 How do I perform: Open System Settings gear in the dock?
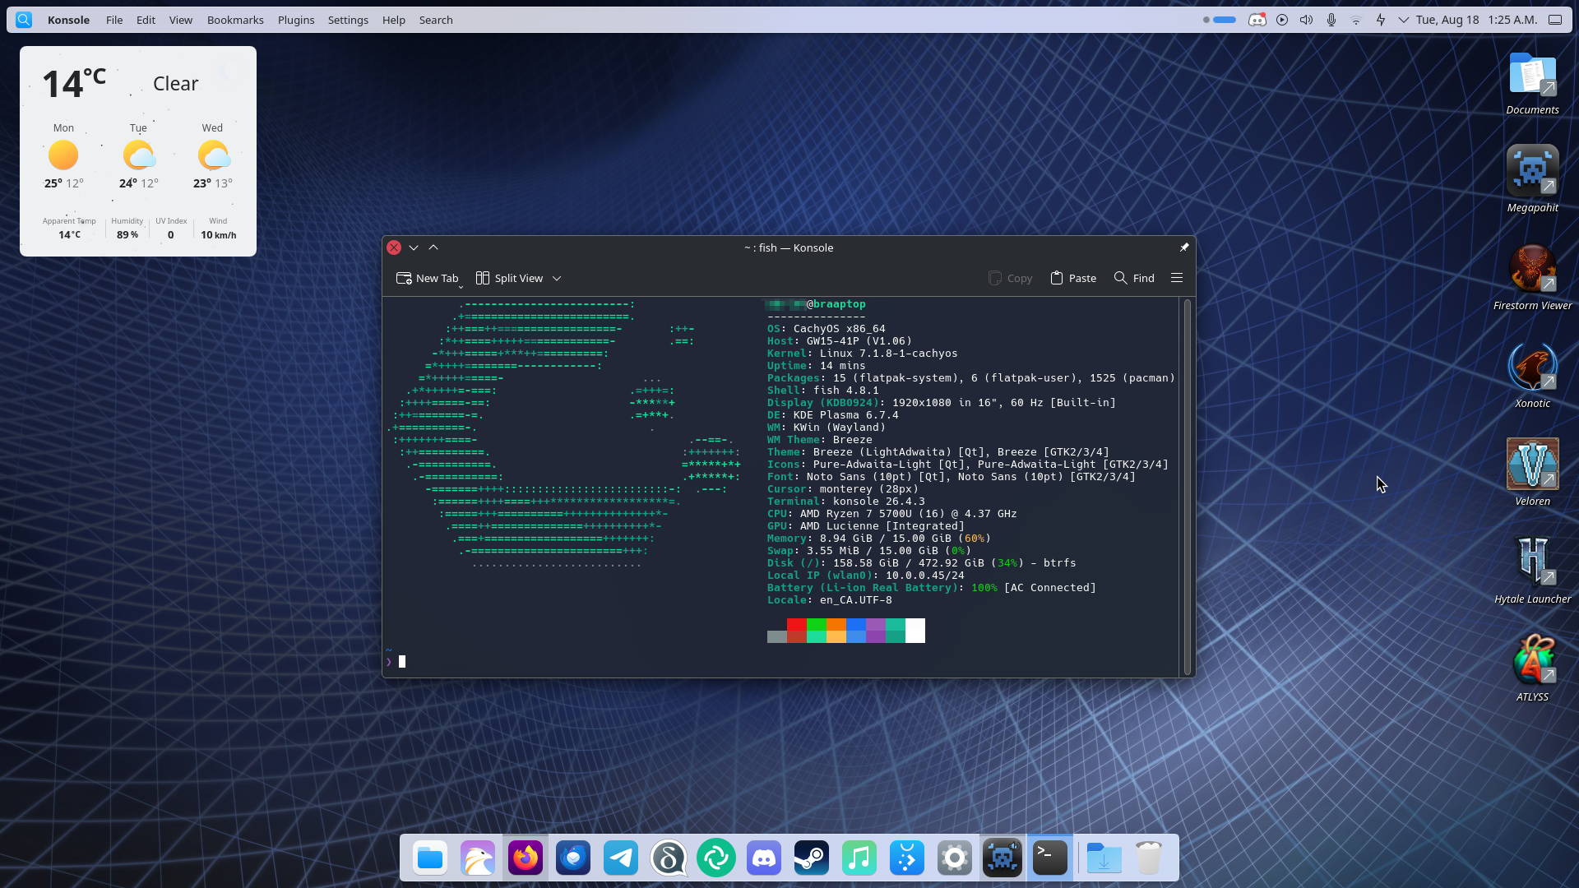pyautogui.click(x=955, y=858)
